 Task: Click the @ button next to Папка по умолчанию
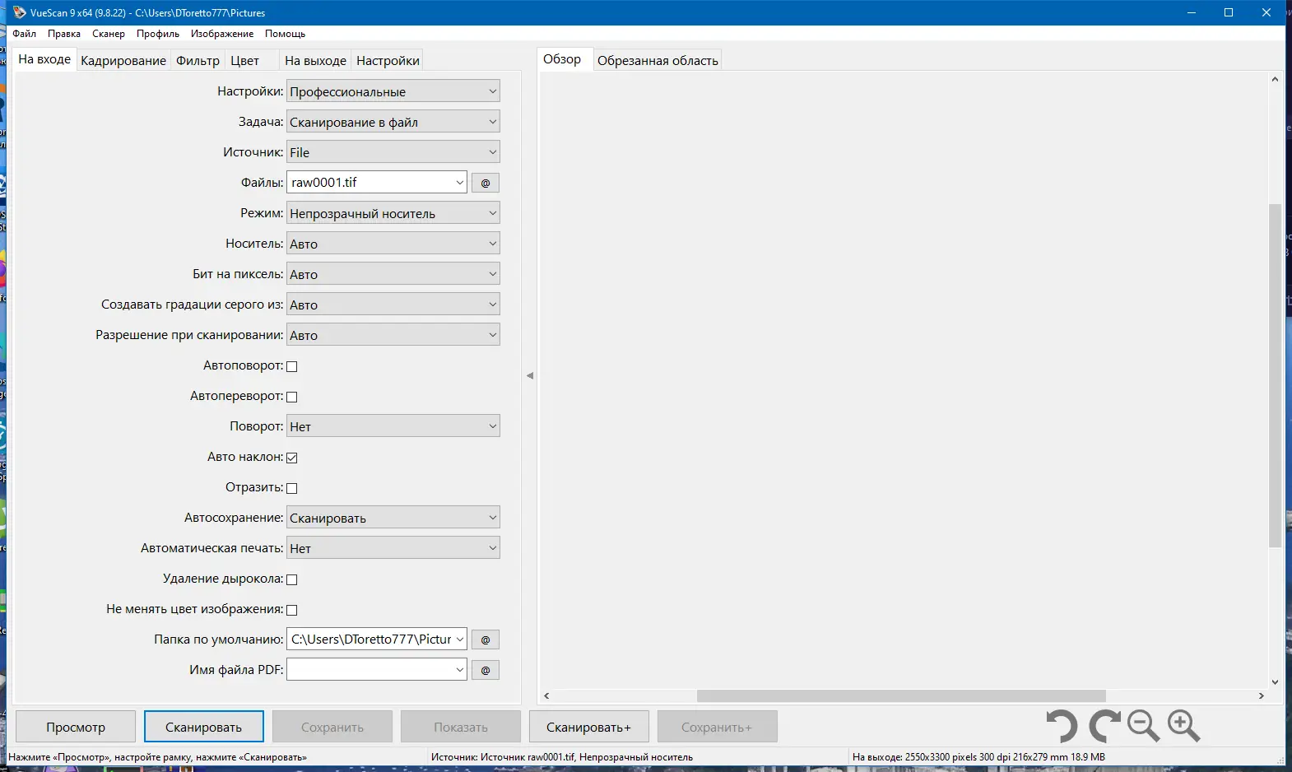point(486,639)
